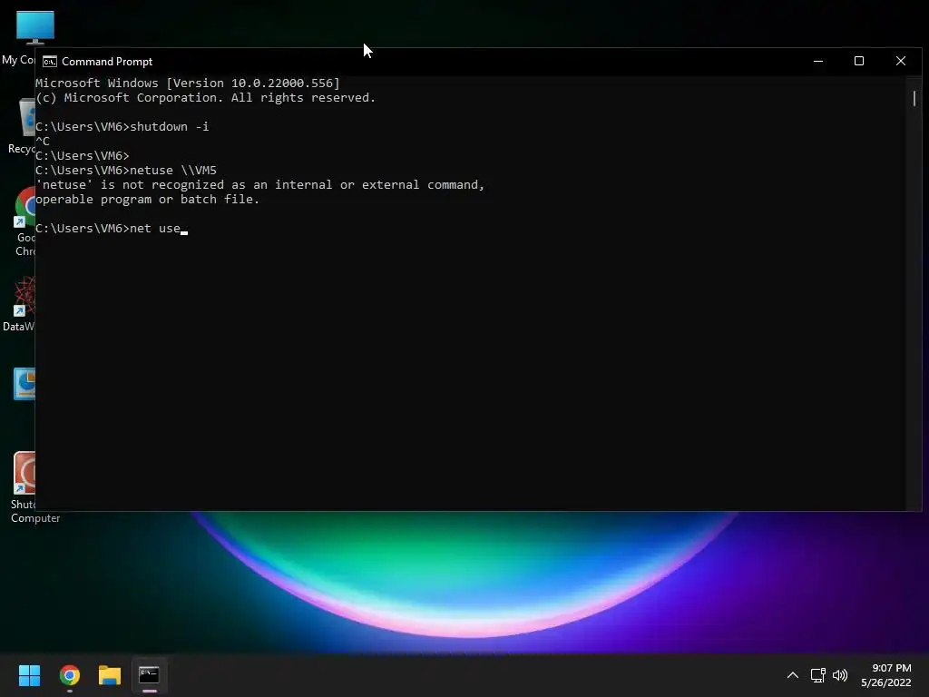Select the blue chart icon on the desktop
Image resolution: width=929 pixels, height=697 pixels.
coord(24,384)
